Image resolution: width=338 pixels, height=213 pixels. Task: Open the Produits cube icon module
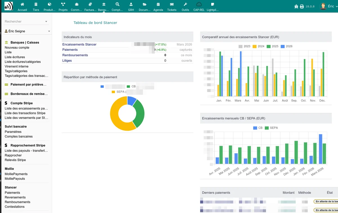49,5
